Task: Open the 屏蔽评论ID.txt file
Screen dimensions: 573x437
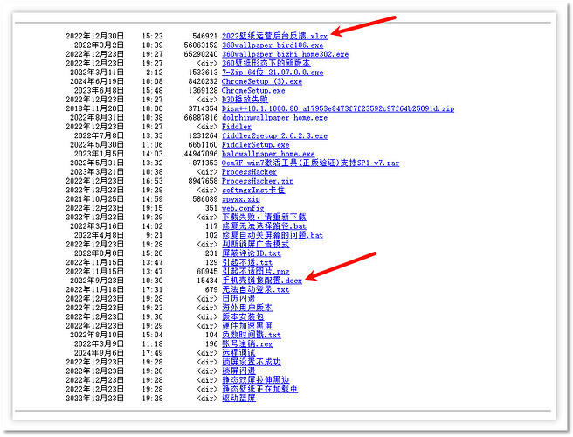Action: [251, 253]
